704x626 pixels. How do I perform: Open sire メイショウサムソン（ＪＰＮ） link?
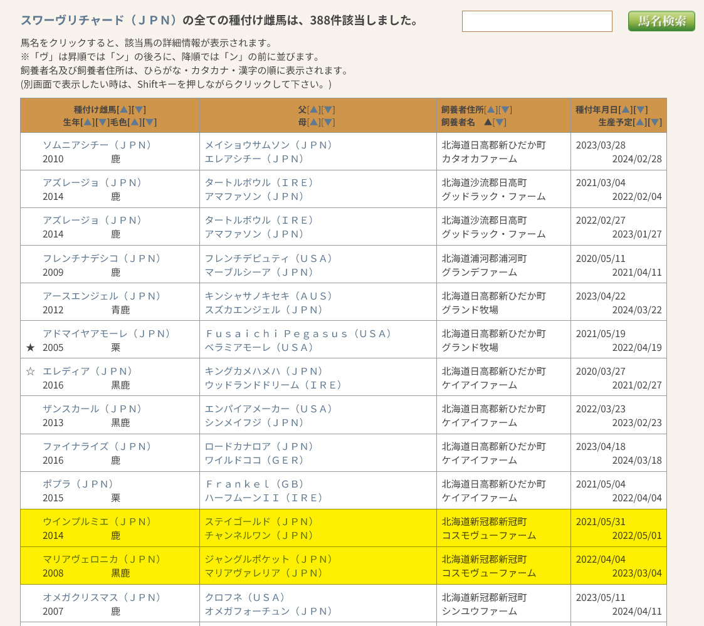pyautogui.click(x=268, y=145)
